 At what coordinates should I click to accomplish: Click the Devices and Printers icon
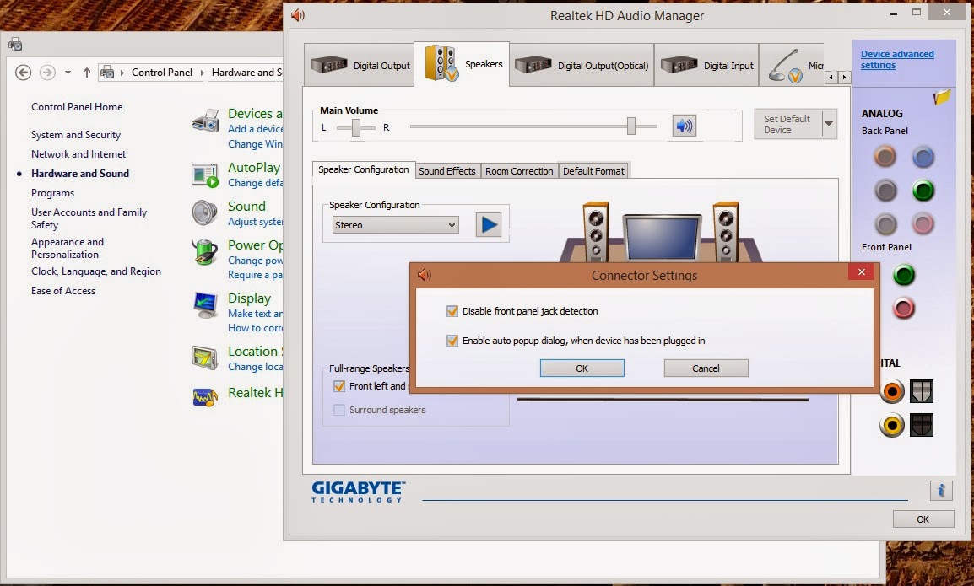pyautogui.click(x=204, y=121)
